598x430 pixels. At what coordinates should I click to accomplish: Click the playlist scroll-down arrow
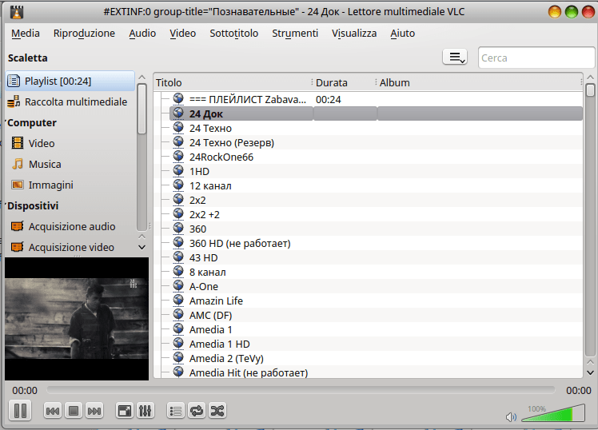tap(590, 372)
